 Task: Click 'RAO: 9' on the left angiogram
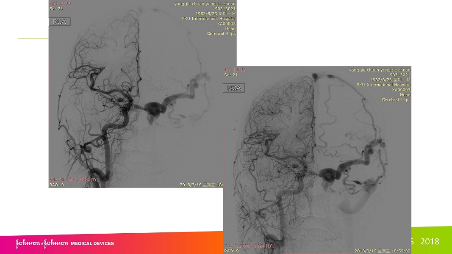[x=57, y=185]
